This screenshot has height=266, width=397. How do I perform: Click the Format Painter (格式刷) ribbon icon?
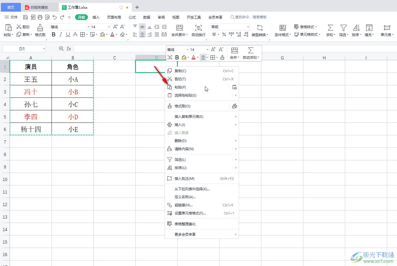(40, 28)
